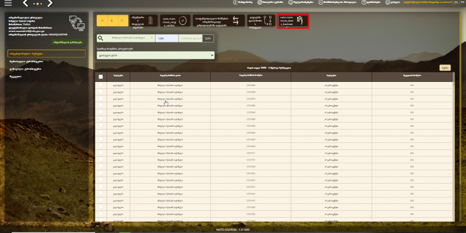Open the user profile icon in top bar
The height and width of the screenshot is (233, 466).
pos(321,2)
